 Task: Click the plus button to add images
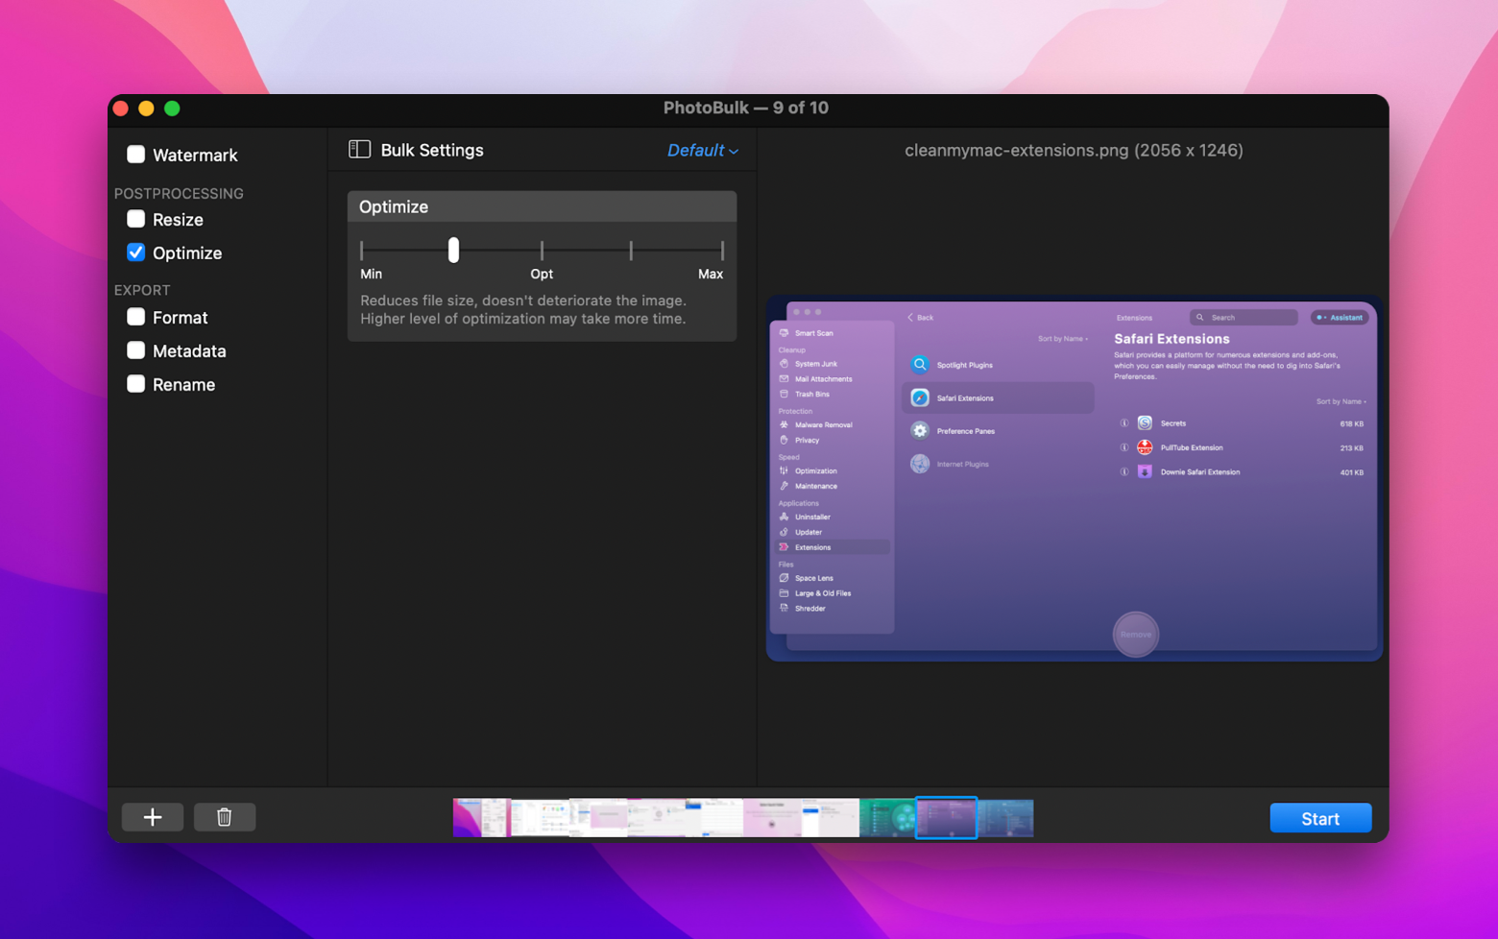coord(153,817)
